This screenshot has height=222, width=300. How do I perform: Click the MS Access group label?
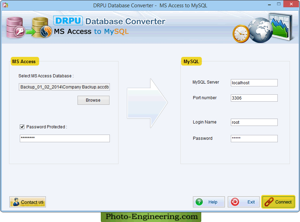point(24,61)
